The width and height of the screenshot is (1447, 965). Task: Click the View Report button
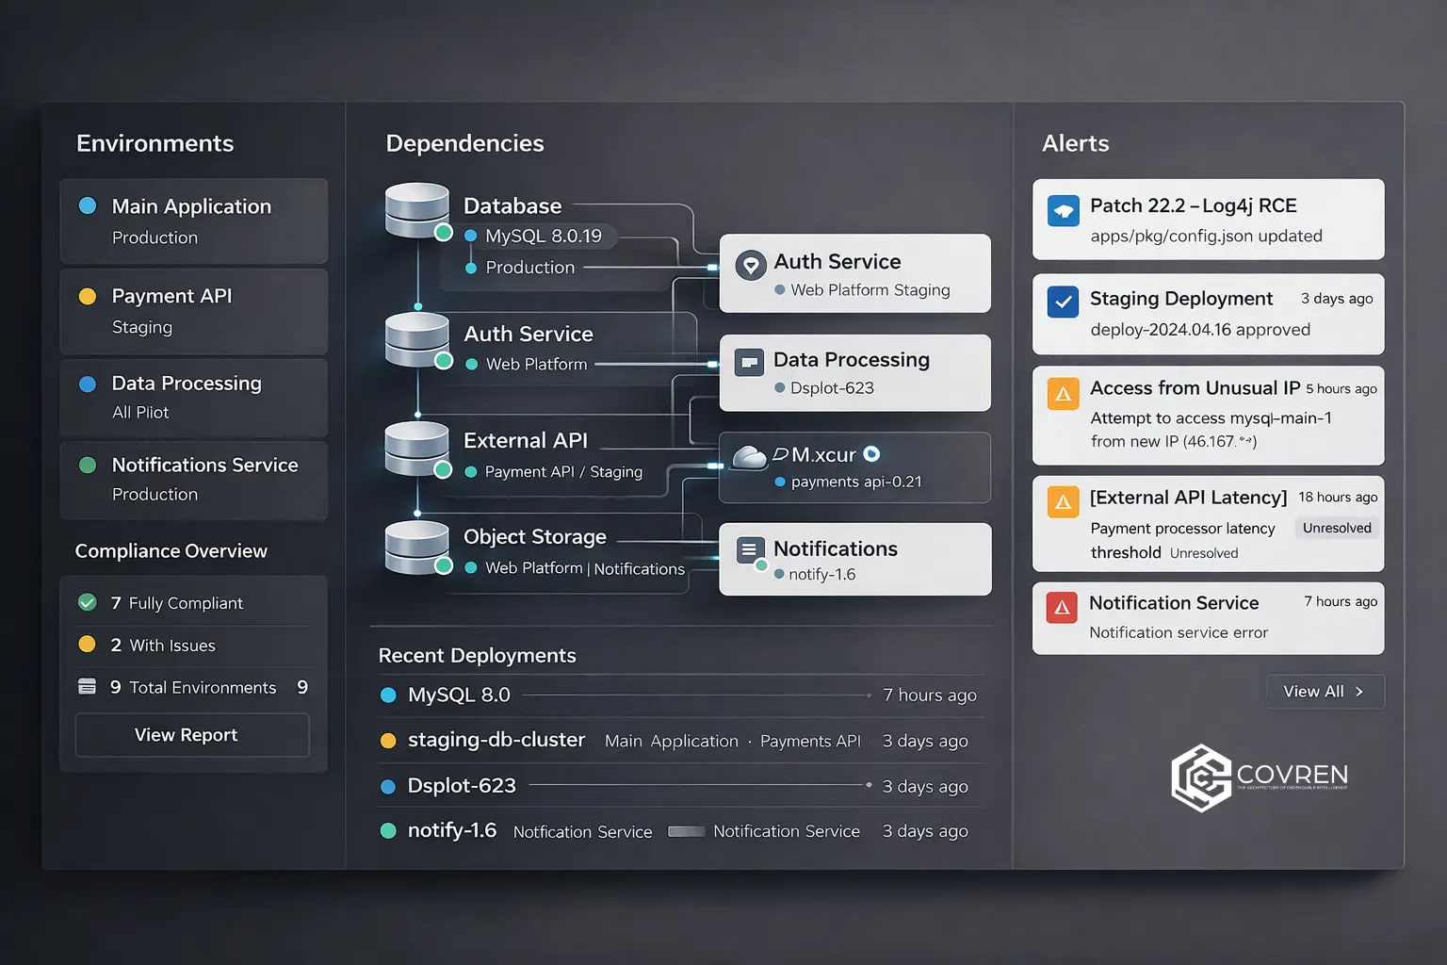click(x=192, y=735)
